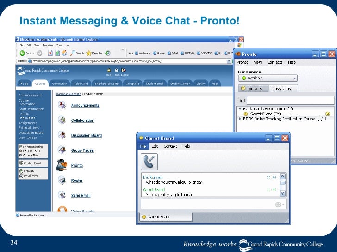Image resolution: width=337 pixels, height=252 pixels.
Task: Click the E-Mail links bar shortcut
Action: 173,53
